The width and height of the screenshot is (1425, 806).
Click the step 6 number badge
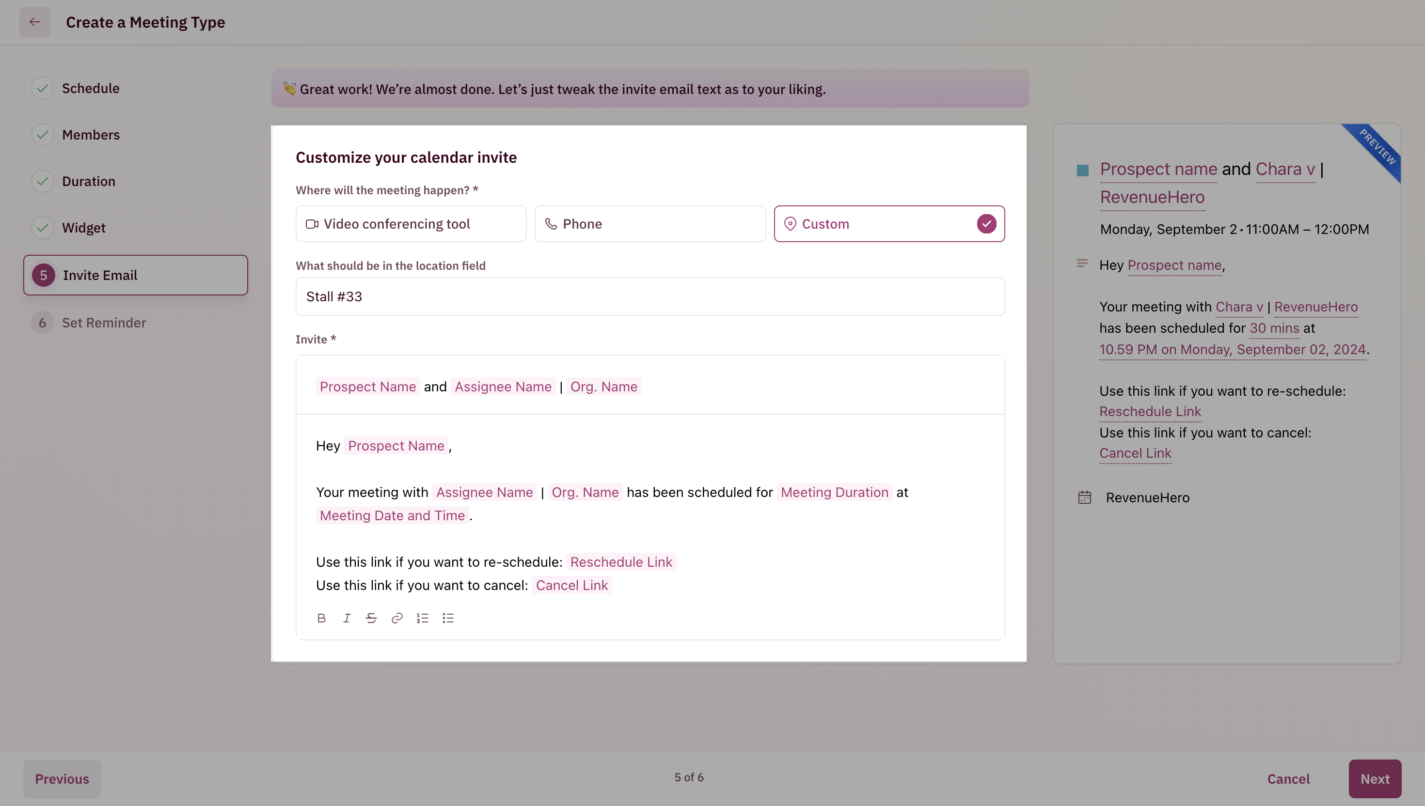click(x=43, y=323)
